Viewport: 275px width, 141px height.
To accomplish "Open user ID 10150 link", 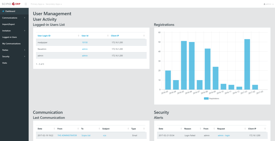I will pos(85,42).
